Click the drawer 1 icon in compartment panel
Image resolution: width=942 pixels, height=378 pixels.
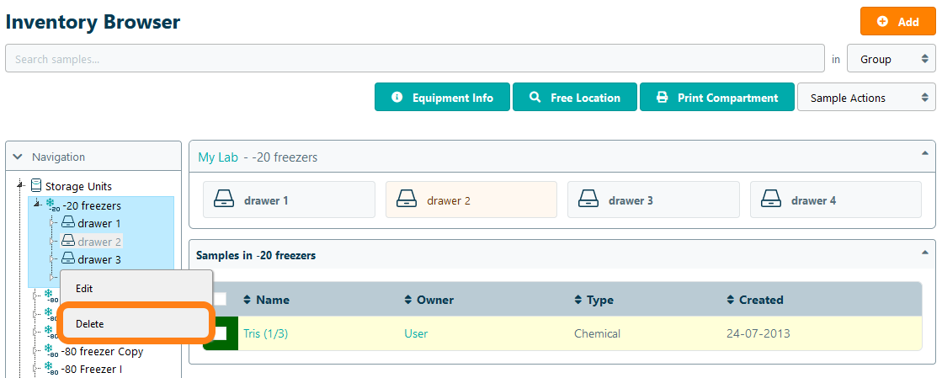click(224, 200)
